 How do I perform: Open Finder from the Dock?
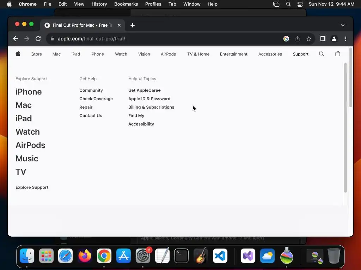click(x=27, y=256)
